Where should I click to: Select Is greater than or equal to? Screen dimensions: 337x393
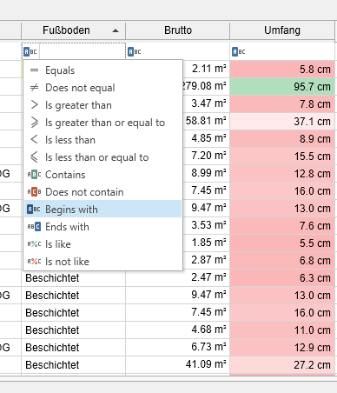(x=103, y=123)
